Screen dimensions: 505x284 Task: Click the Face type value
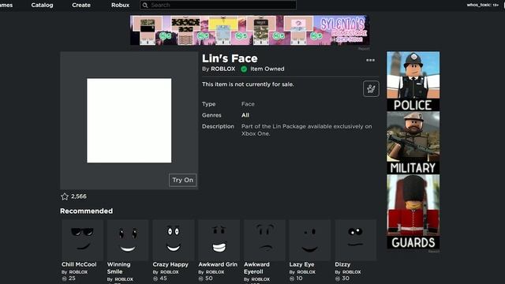[248, 104]
